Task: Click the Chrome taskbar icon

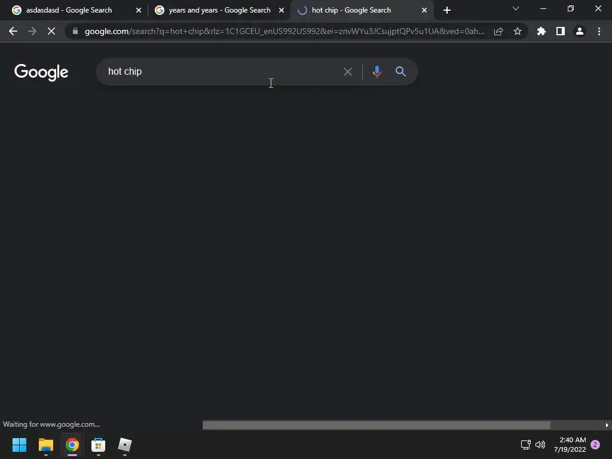Action: (72, 445)
